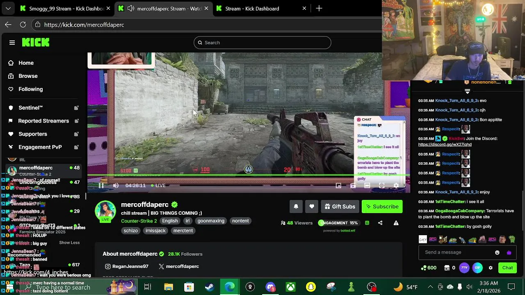The height and width of the screenshot is (295, 525).
Task: Open Reported Streamers in sidebar
Action: 43,121
